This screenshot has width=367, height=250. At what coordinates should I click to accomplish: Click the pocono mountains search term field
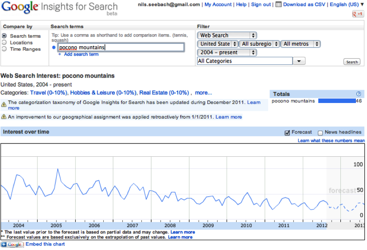(x=121, y=48)
